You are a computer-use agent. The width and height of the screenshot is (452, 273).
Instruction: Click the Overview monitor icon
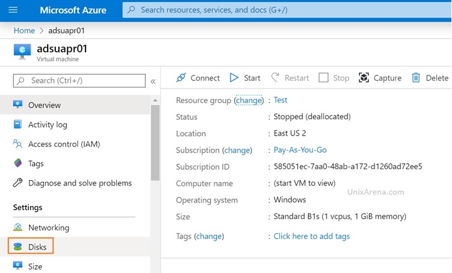(17, 104)
